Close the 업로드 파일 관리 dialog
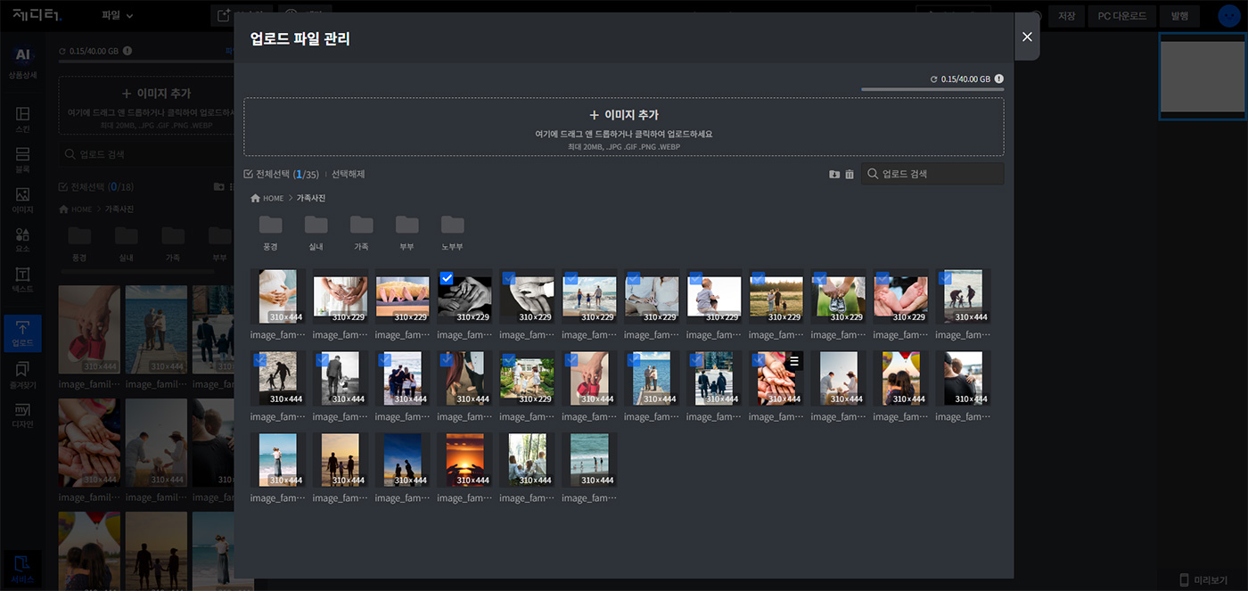 (1027, 37)
